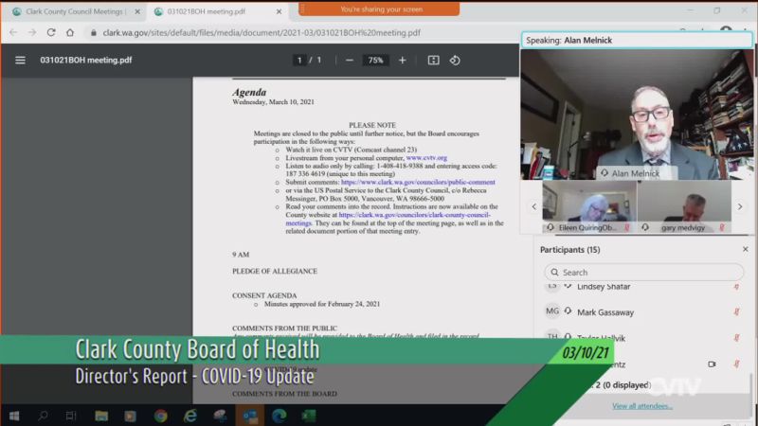Toggle Lindsey Shafar's muted microphone icon
Screen dimensions: 758x426
point(736,286)
